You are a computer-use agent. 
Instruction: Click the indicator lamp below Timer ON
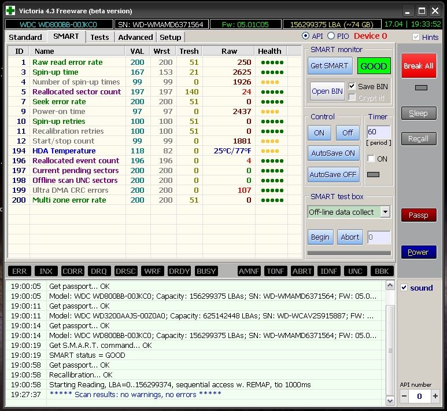373,174
